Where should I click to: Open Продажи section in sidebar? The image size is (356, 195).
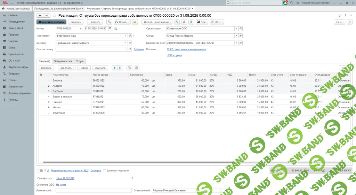coord(14,35)
